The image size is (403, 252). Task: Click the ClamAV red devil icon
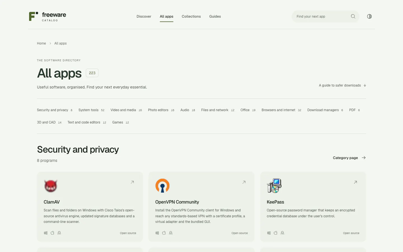(x=51, y=186)
